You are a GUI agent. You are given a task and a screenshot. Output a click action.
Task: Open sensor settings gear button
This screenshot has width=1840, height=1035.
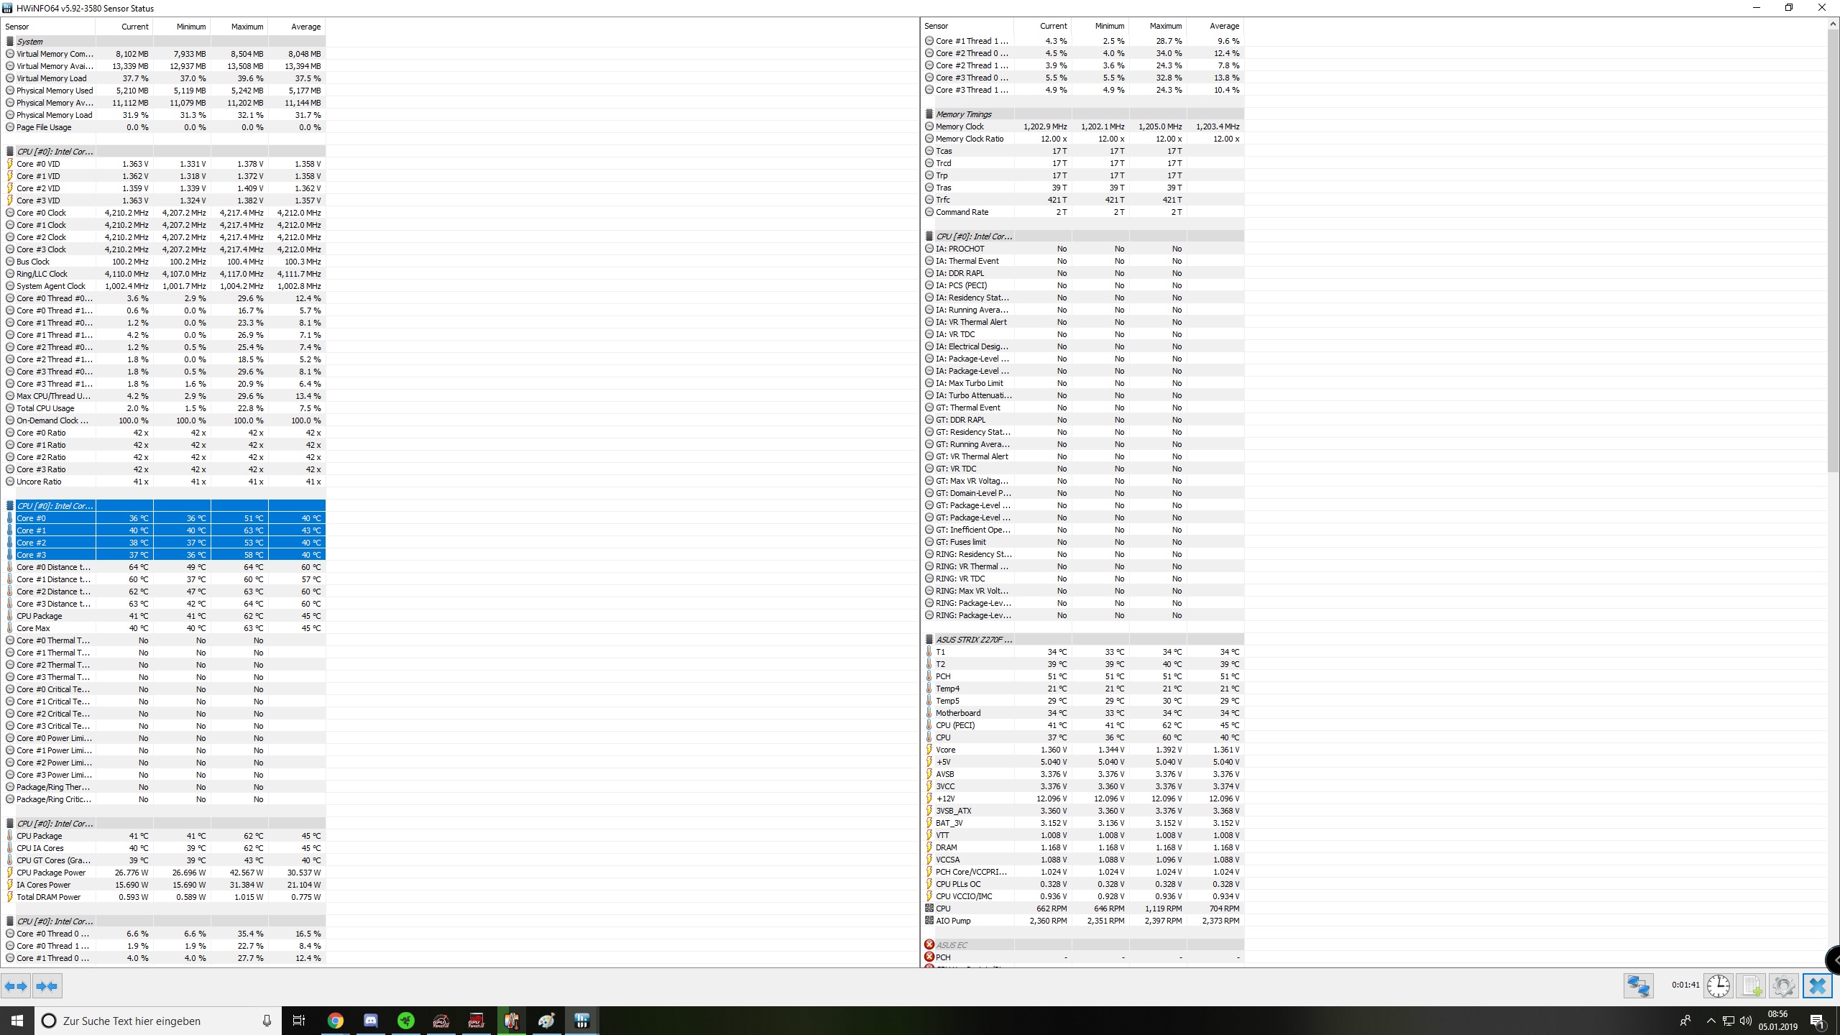[1783, 985]
